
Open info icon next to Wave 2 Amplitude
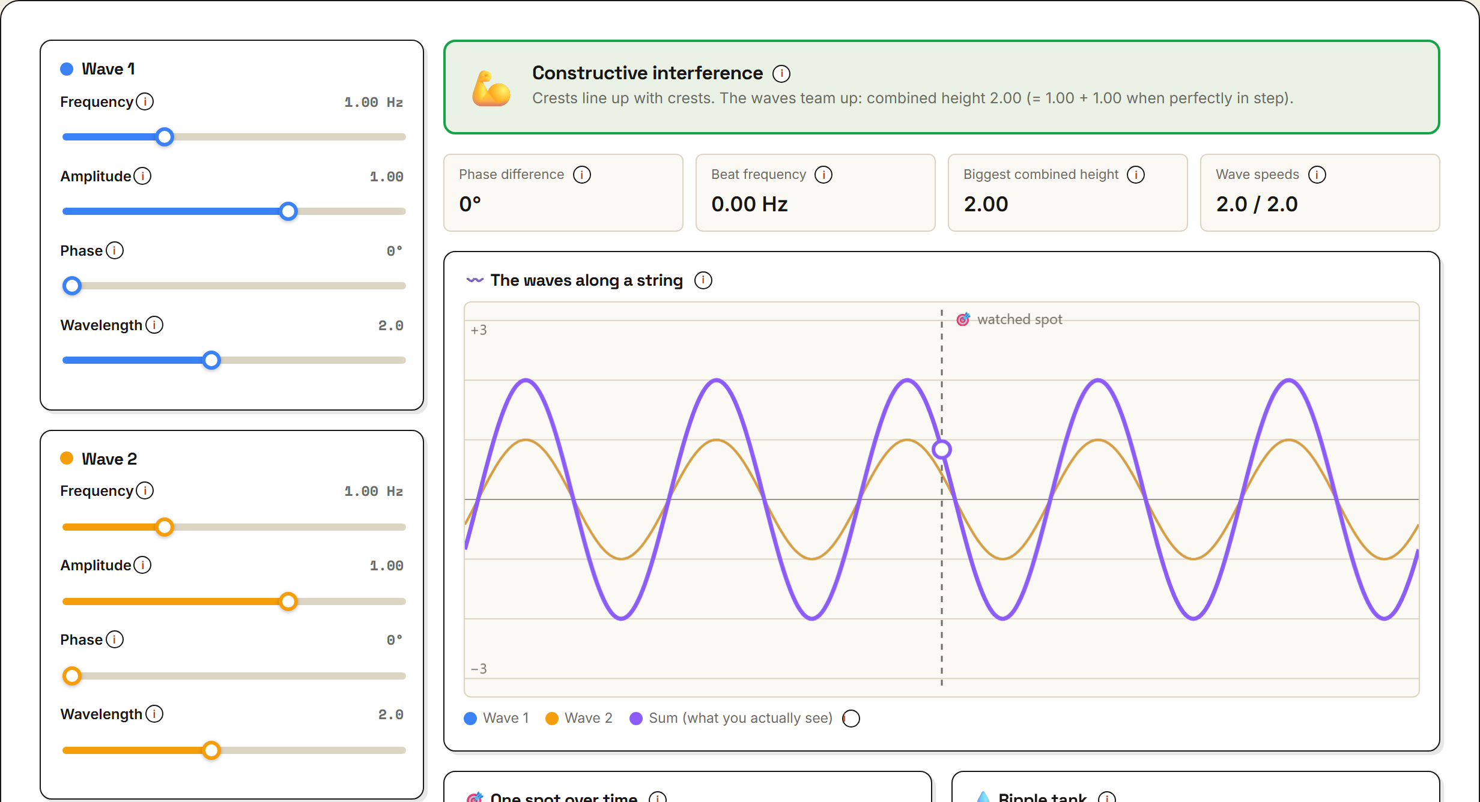(142, 565)
